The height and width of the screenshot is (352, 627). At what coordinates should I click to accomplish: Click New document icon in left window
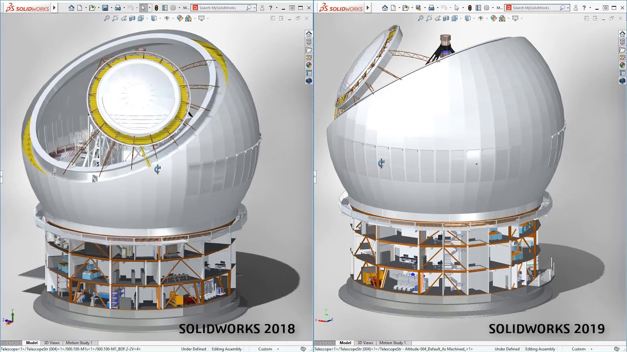[x=79, y=8]
